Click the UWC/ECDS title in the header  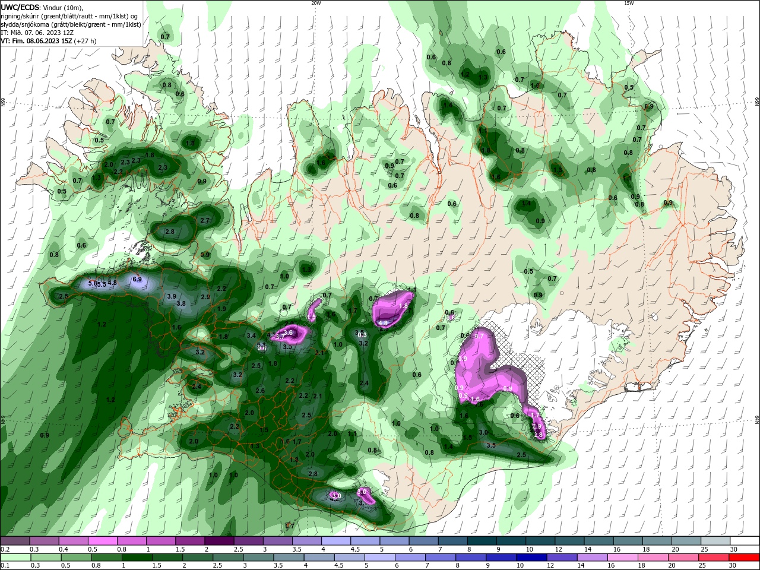pyautogui.click(x=19, y=7)
